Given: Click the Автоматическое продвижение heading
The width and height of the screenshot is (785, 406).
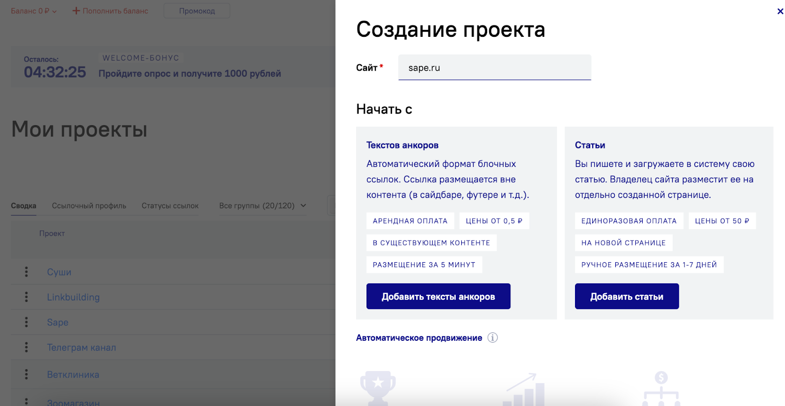Looking at the screenshot, I should (x=419, y=338).
